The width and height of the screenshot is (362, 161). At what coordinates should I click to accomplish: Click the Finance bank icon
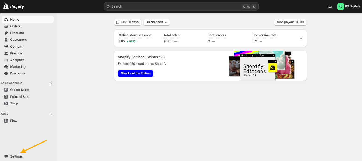tap(6, 53)
